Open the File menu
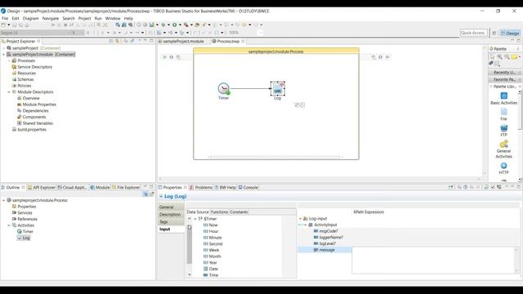Screen dimensions: 523x294 coord(5,18)
